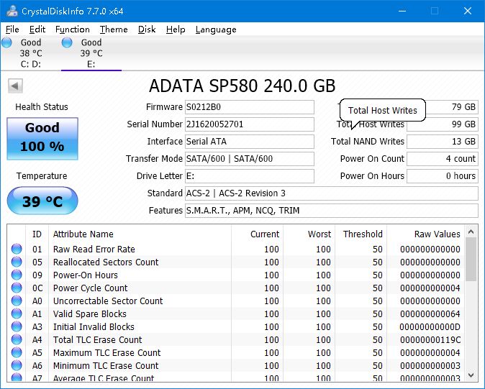The height and width of the screenshot is (389, 485).
Task: Click the Power On Count value 4 count
Action: tap(443, 159)
